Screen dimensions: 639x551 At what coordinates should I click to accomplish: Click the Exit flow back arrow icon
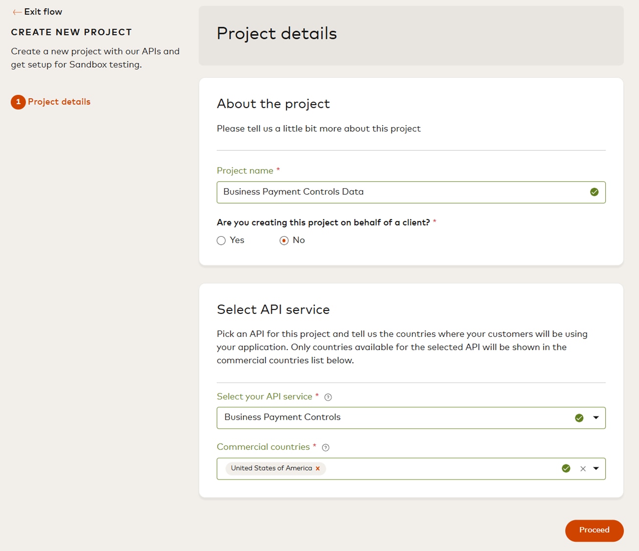click(17, 12)
